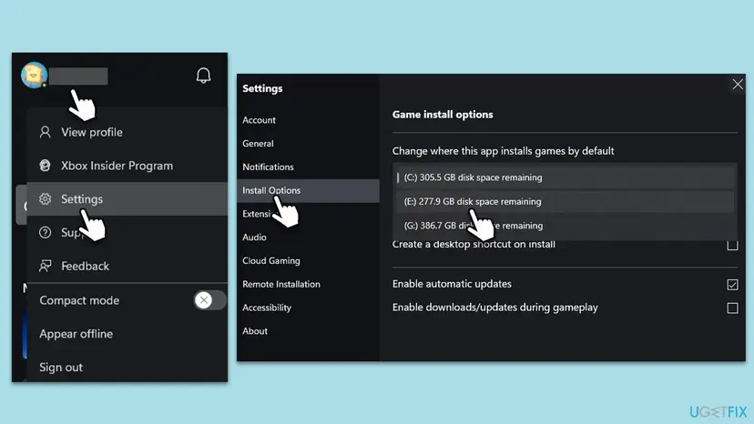Click the View profile person icon

(x=46, y=132)
